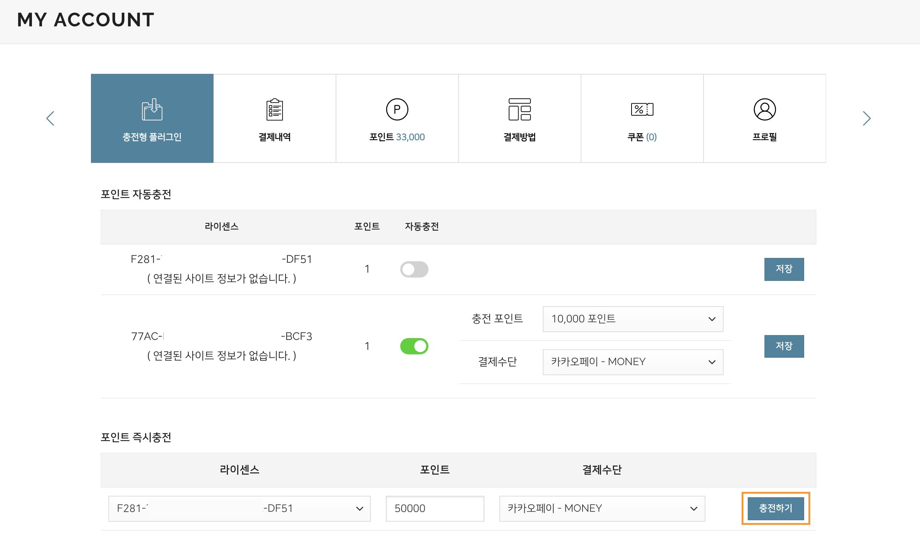Image resolution: width=920 pixels, height=544 pixels.
Task: Click the 포인트 circled P icon
Action: 397,109
